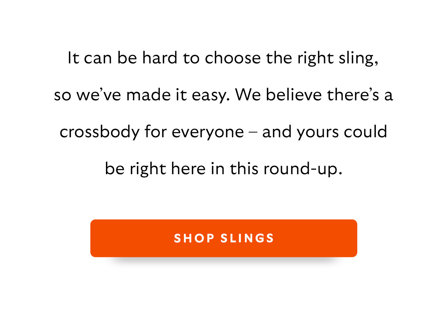The width and height of the screenshot is (447, 314).
Task: Click the orange Shop Slings button
Action: click(223, 238)
